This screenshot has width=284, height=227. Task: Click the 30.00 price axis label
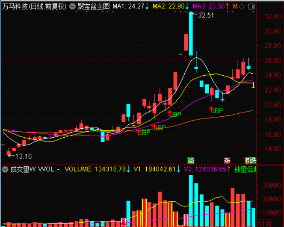click(x=272, y=31)
